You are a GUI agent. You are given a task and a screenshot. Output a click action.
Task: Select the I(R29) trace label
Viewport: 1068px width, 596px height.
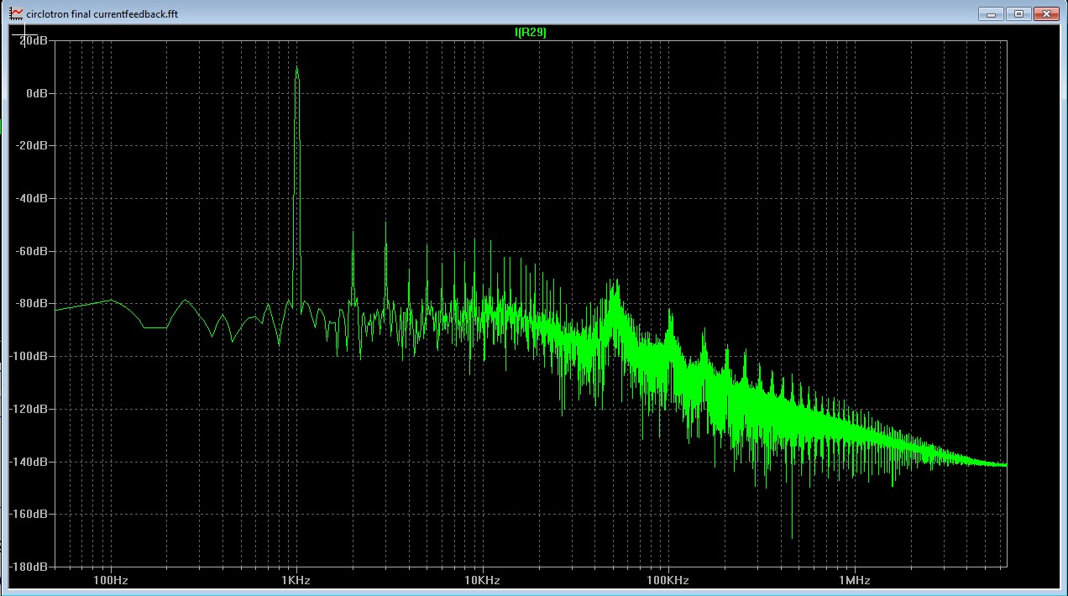[x=531, y=32]
